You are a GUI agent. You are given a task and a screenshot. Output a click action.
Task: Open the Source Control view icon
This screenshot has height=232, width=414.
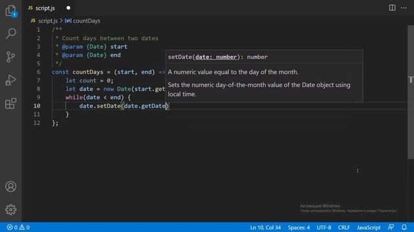coord(11,57)
